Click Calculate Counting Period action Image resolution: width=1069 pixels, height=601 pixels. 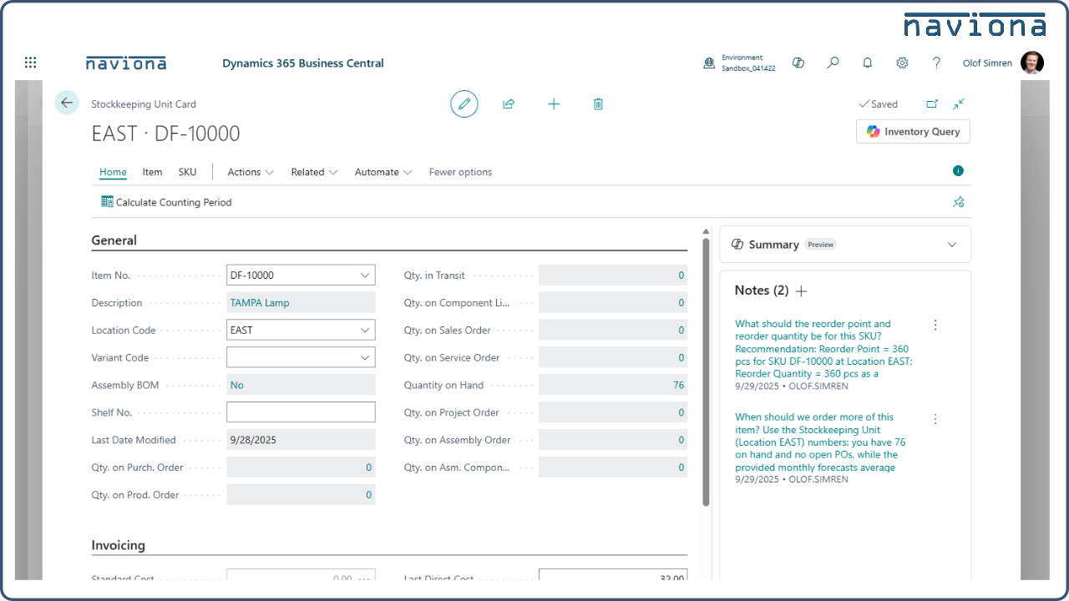[x=166, y=202]
